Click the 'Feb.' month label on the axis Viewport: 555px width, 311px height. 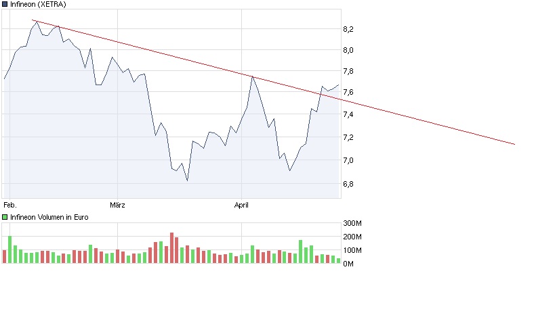tap(9, 204)
